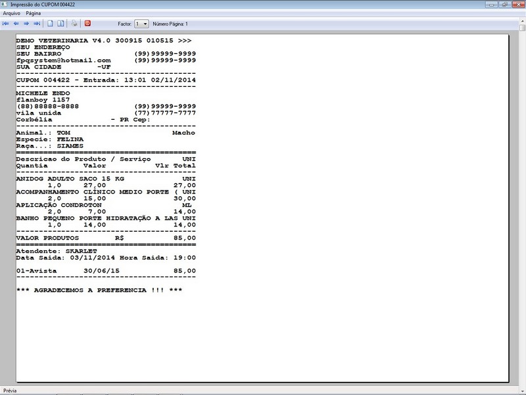This screenshot has height=395, width=526.
Task: Open the Factor zoom dropdown
Action: pos(141,24)
